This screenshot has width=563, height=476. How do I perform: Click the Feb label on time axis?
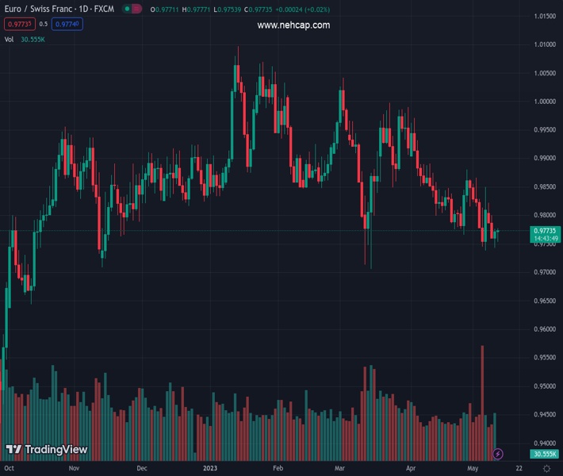click(x=278, y=469)
